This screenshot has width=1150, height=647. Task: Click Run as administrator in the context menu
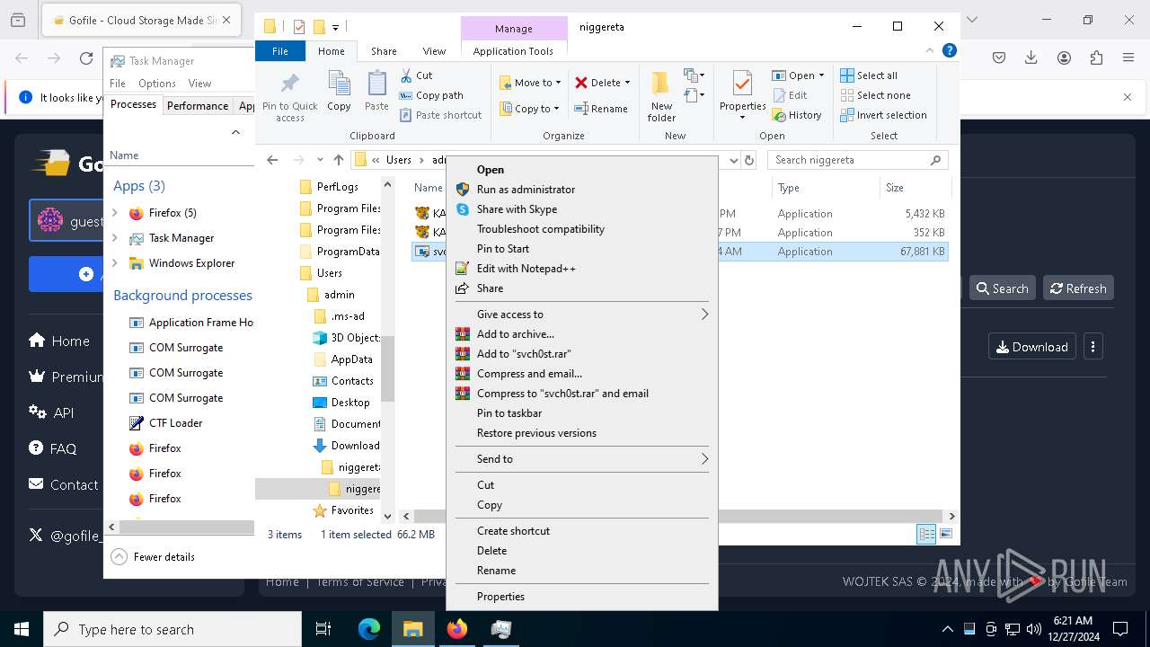point(582,190)
